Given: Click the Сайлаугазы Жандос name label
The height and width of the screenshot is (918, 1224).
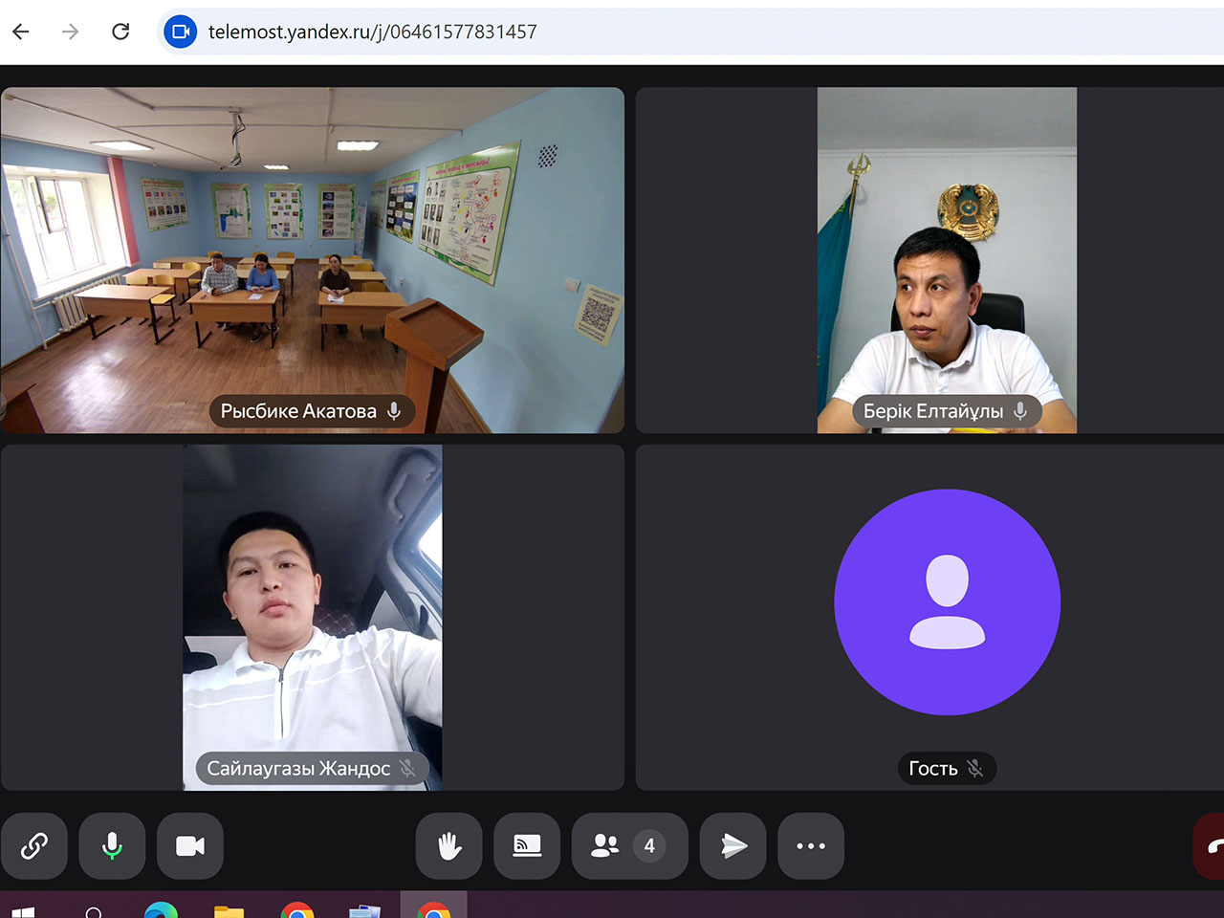Looking at the screenshot, I should (298, 769).
